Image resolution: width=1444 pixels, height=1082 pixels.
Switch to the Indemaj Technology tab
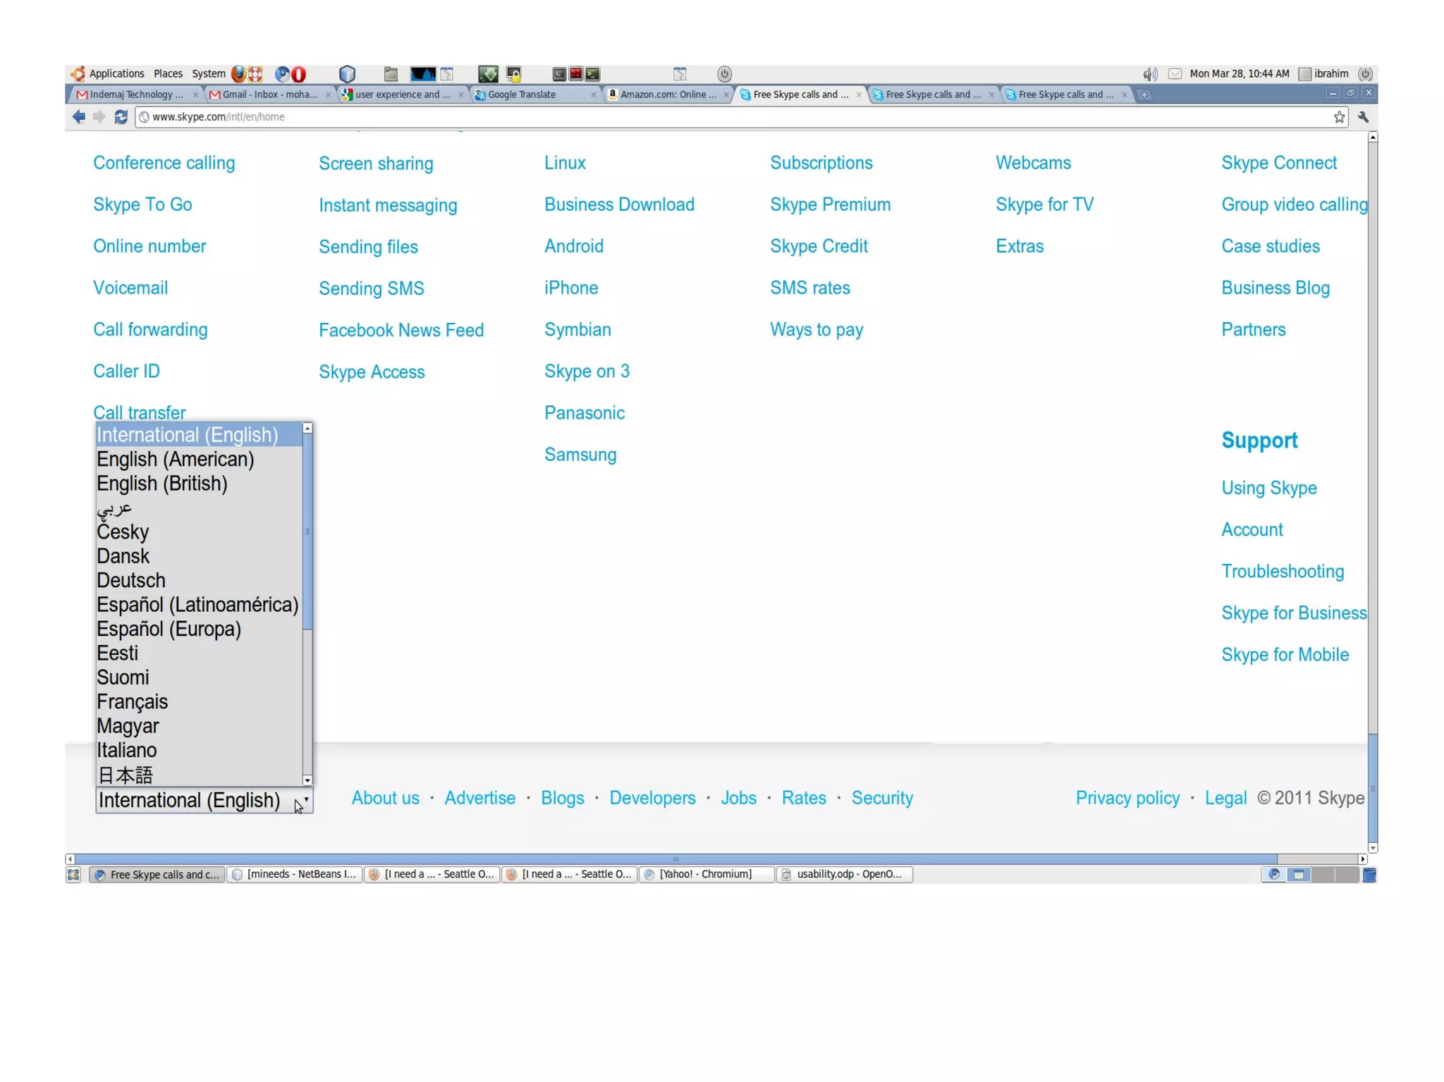pyautogui.click(x=135, y=94)
